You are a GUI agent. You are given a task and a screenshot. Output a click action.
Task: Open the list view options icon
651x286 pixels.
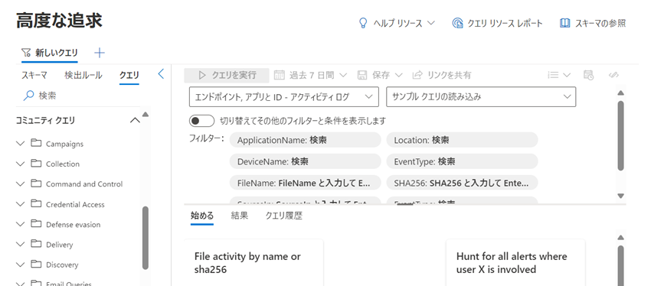[x=553, y=75]
